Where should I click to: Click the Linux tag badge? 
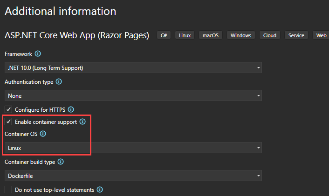[x=185, y=35]
